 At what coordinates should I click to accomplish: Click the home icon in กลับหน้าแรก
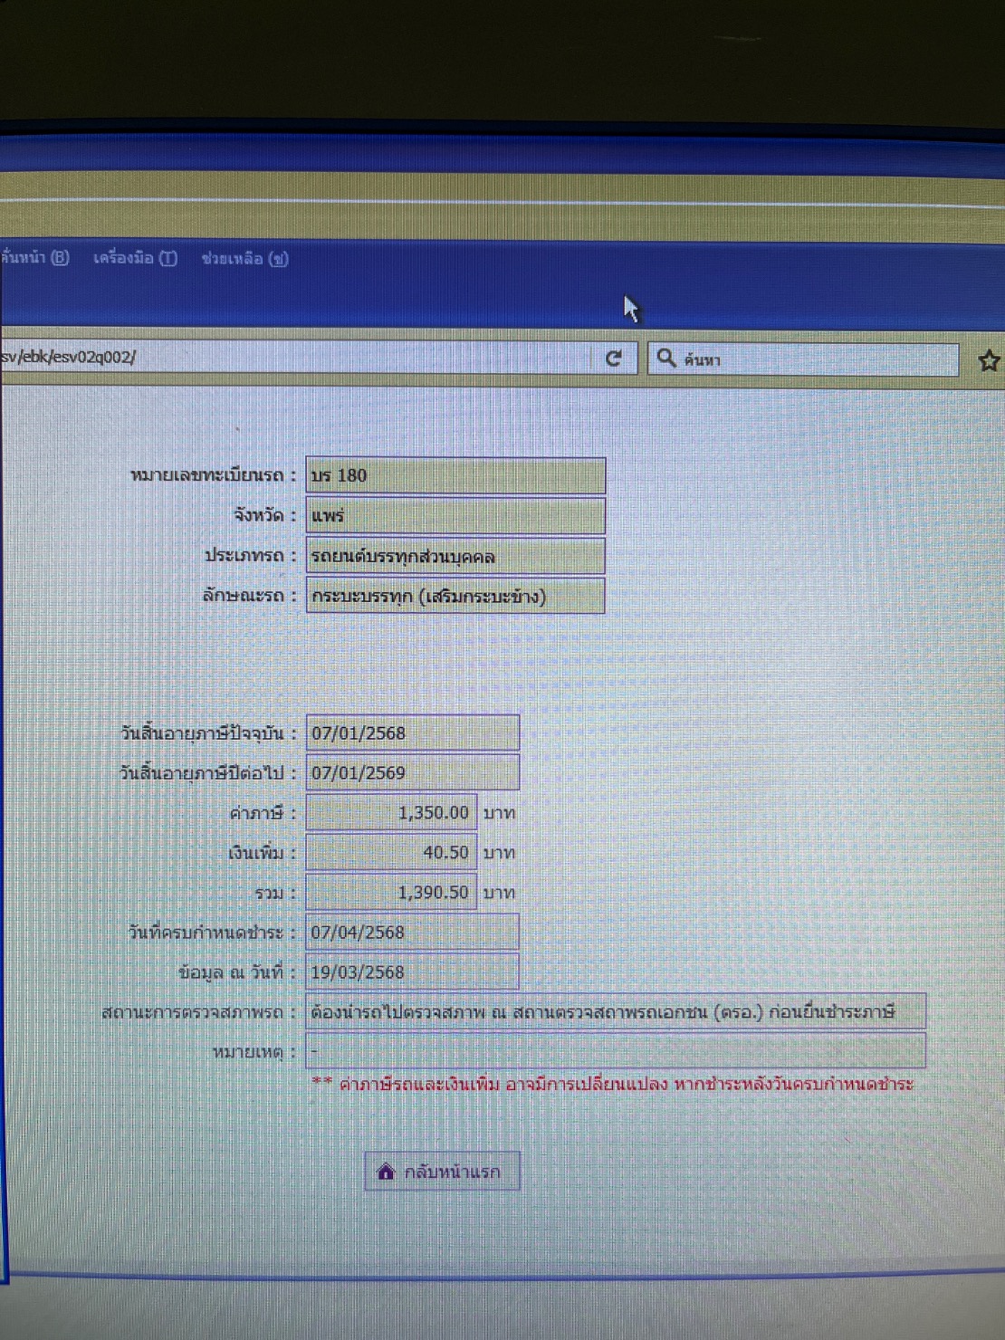386,1171
